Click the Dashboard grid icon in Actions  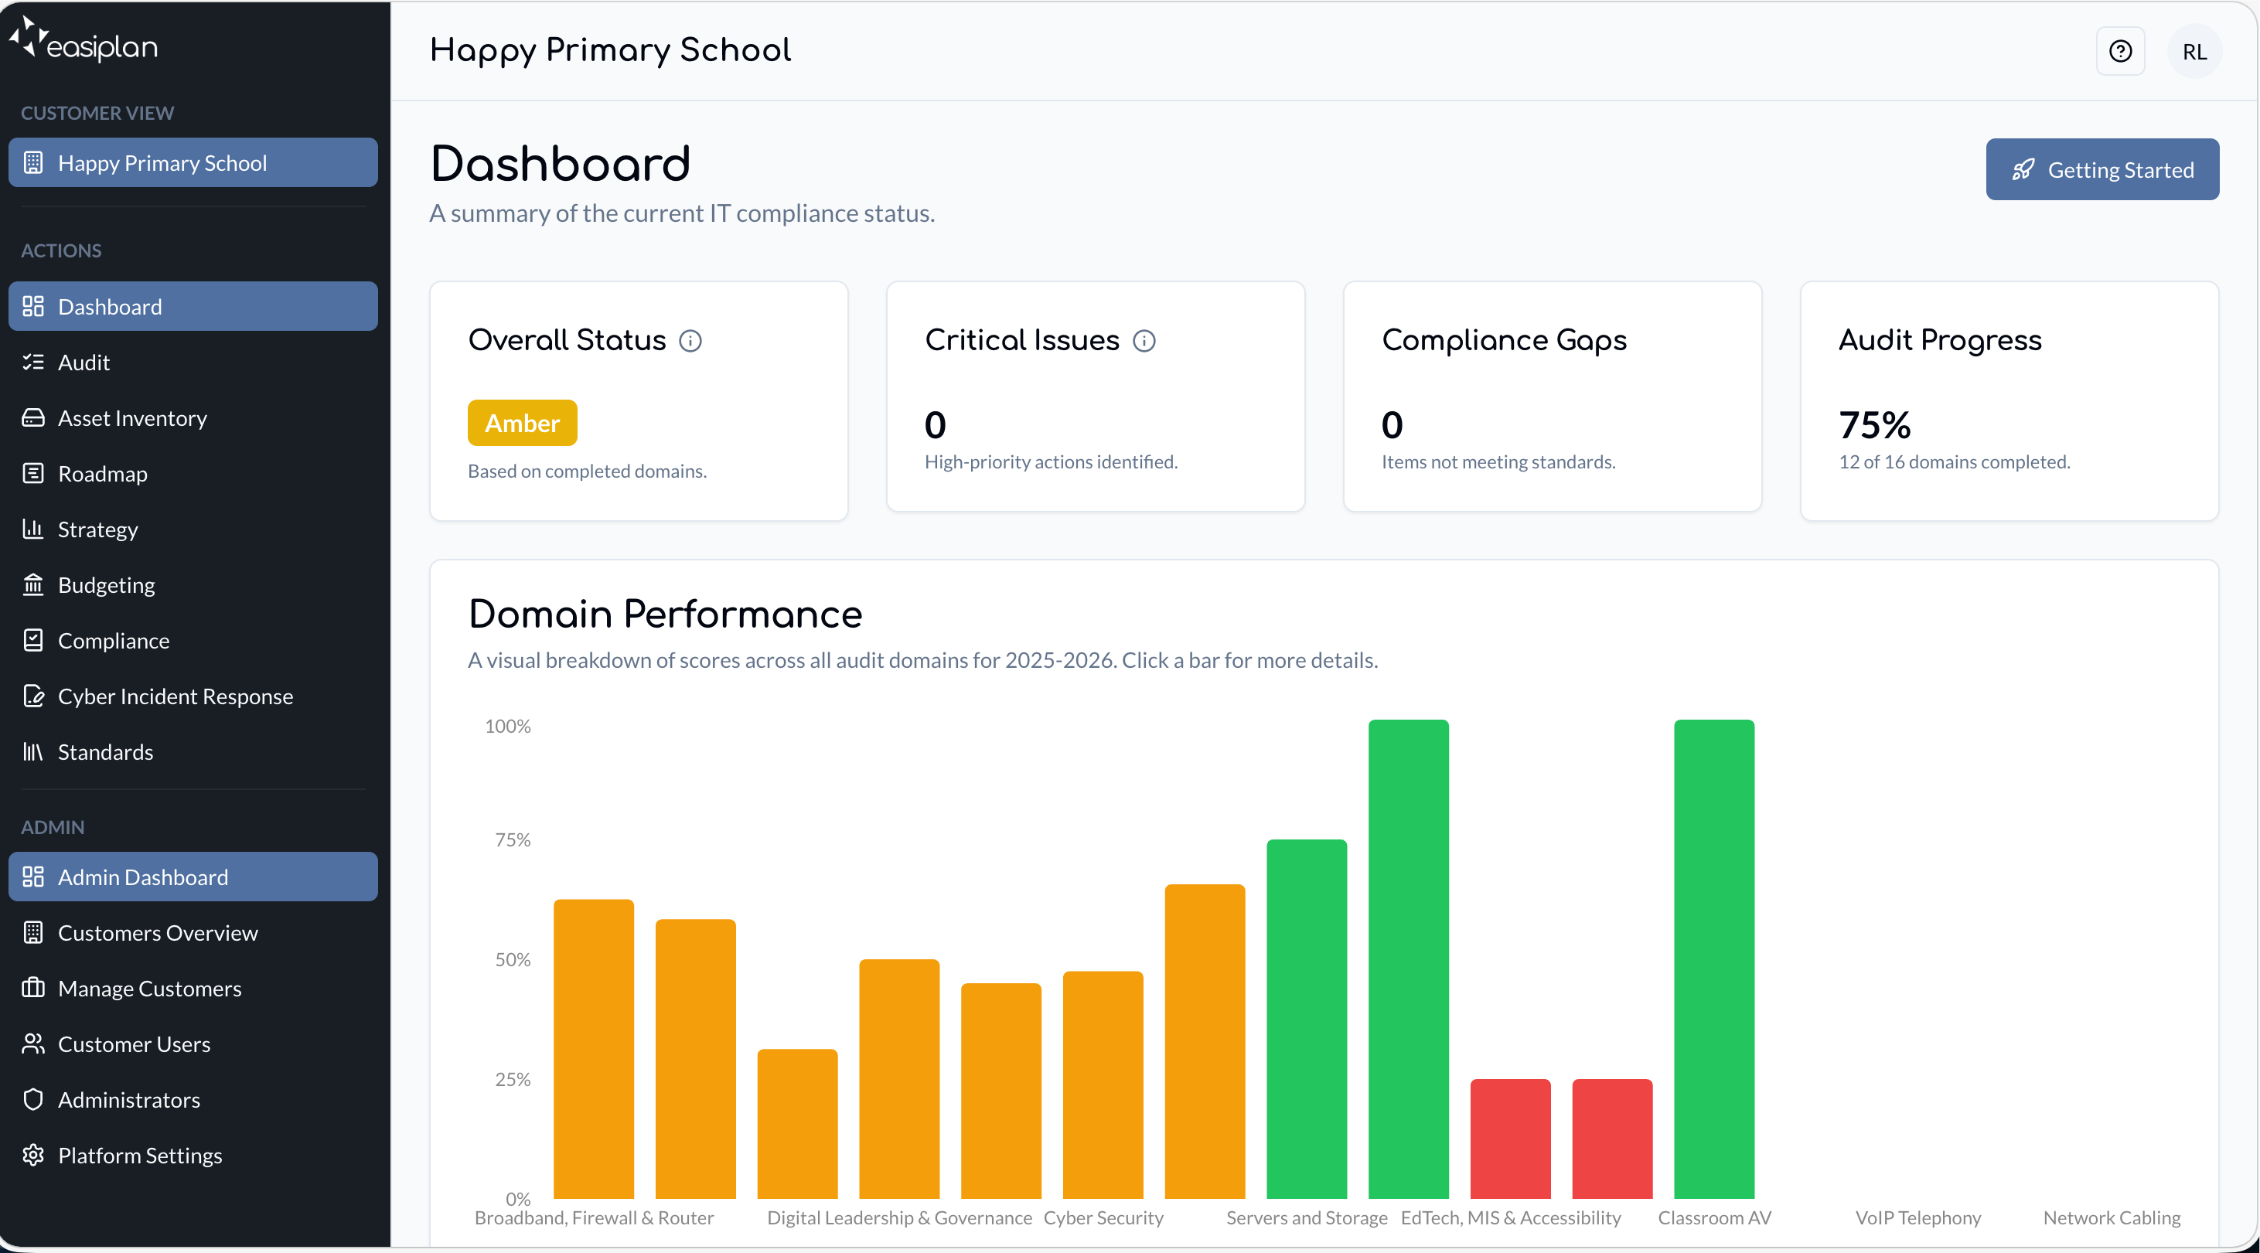(33, 306)
